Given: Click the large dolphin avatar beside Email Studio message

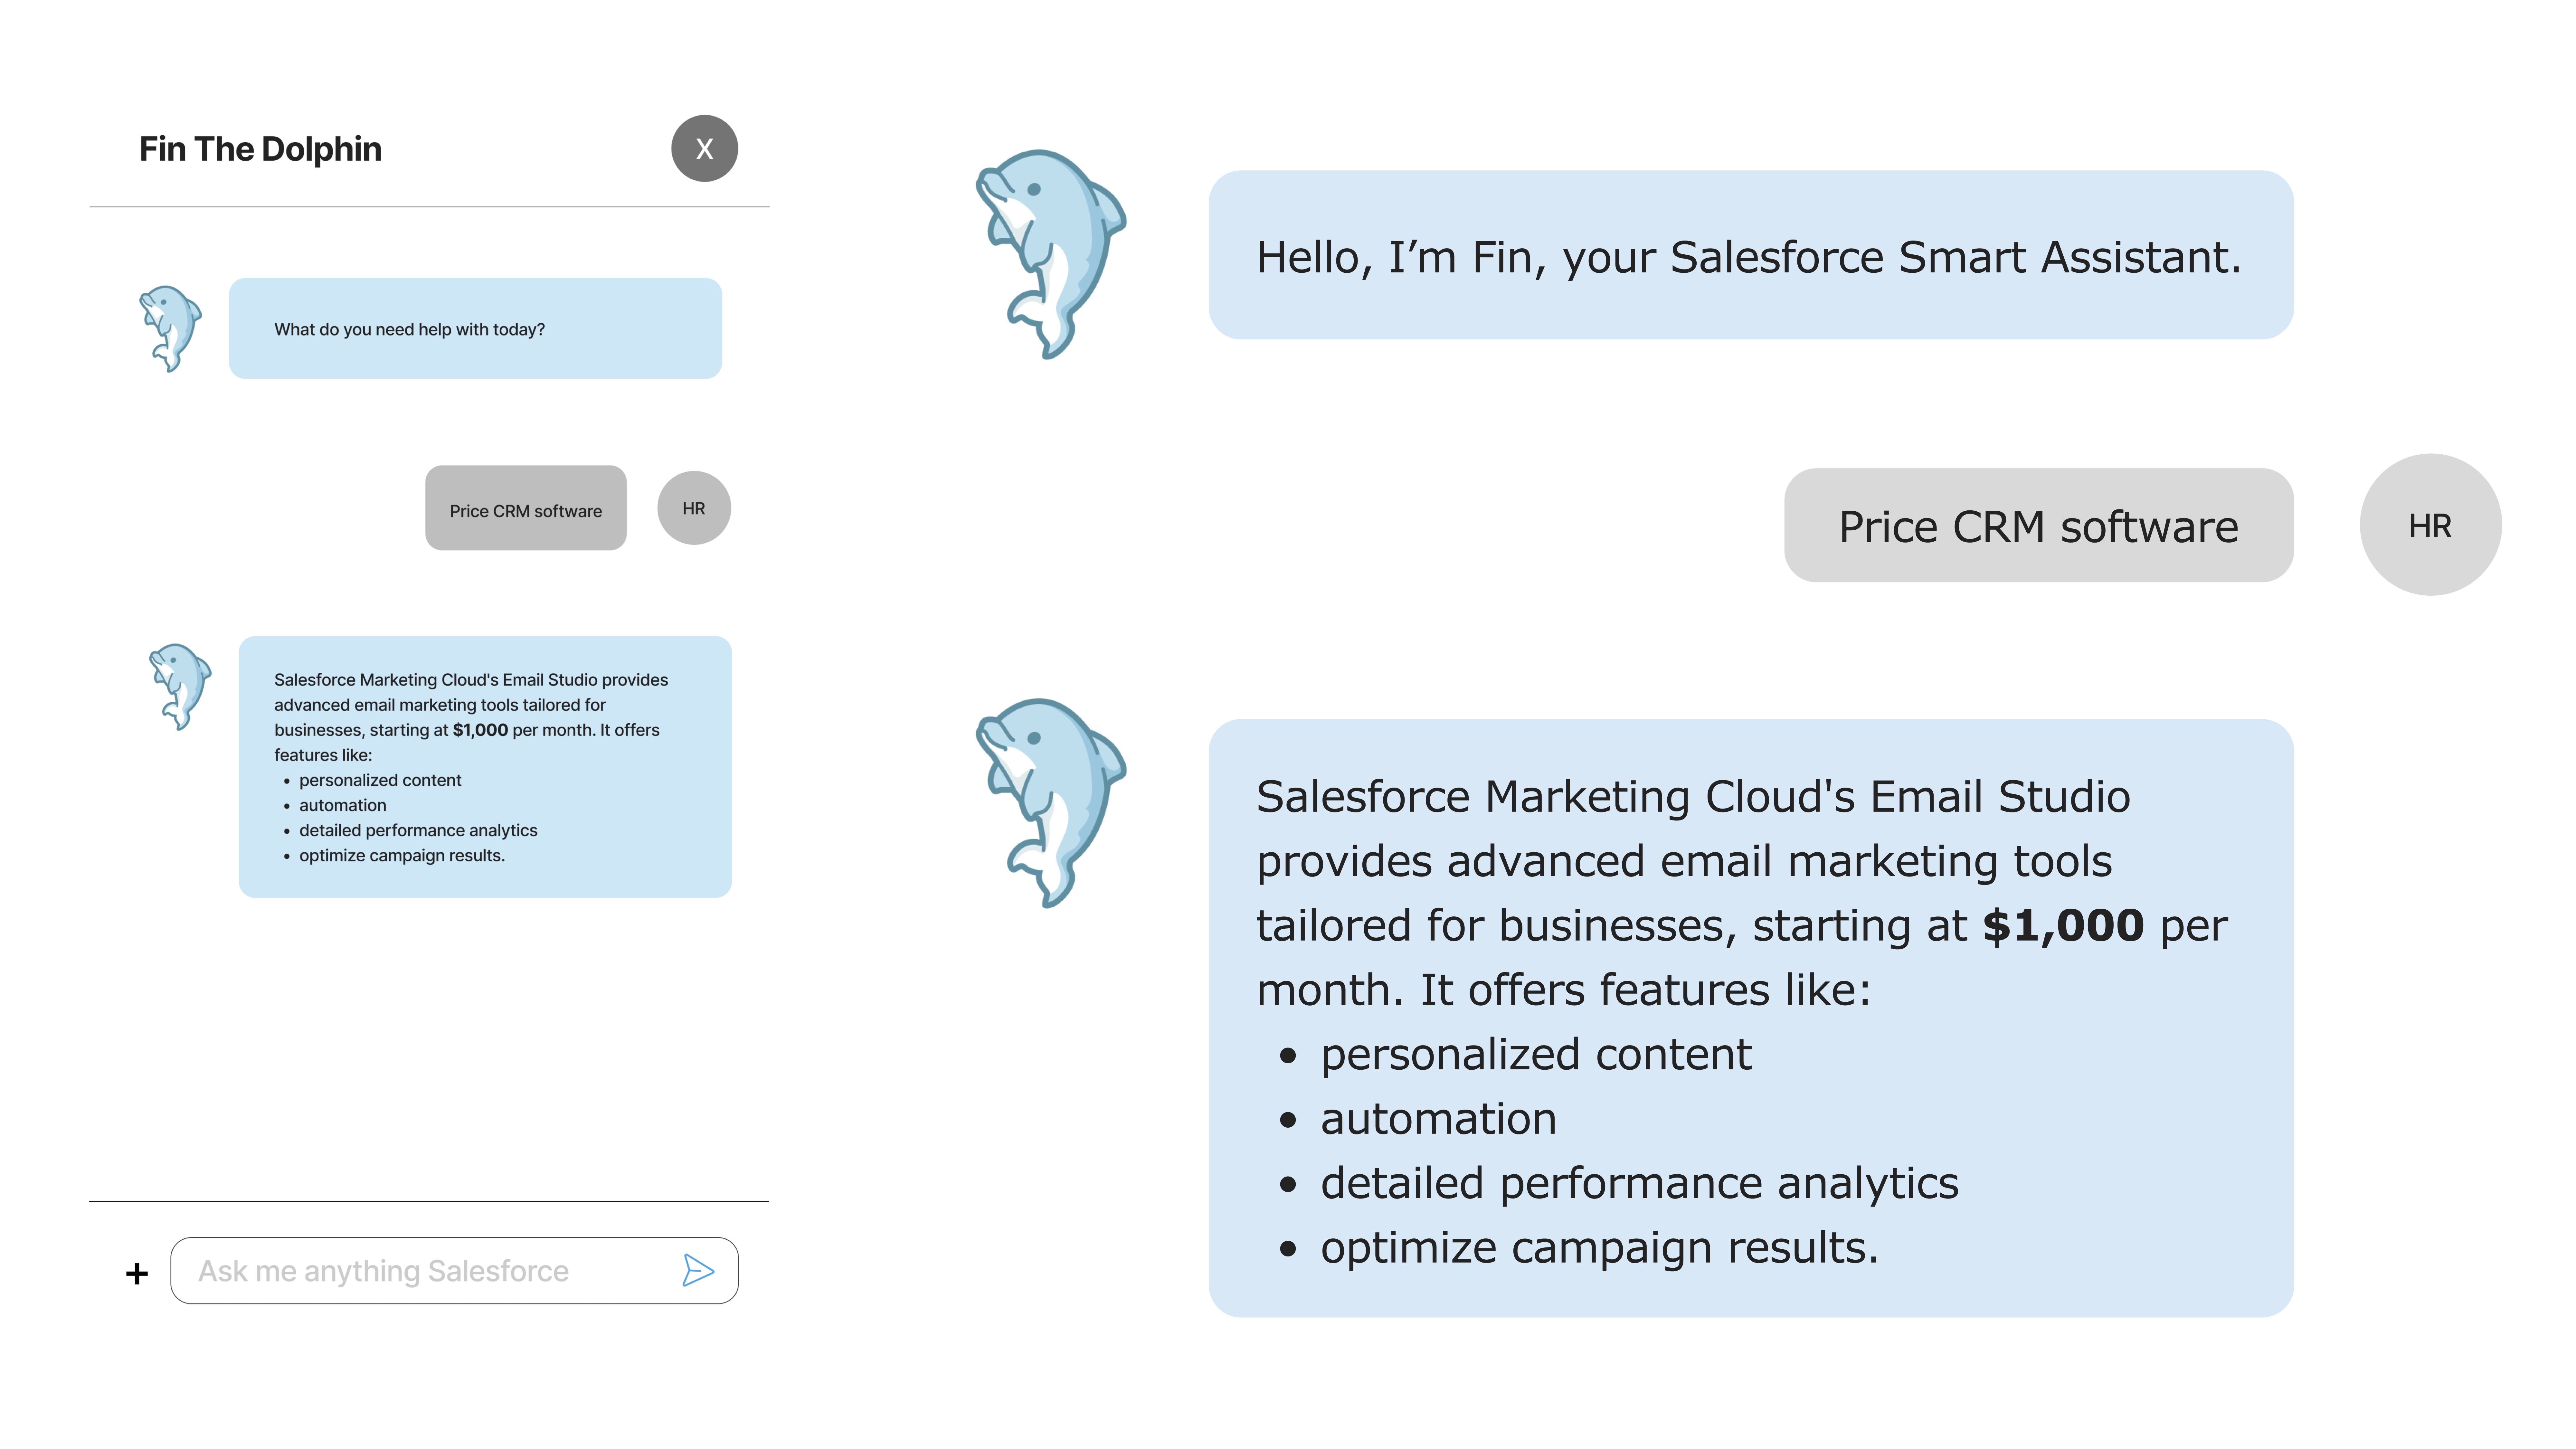Looking at the screenshot, I should coord(1050,803).
